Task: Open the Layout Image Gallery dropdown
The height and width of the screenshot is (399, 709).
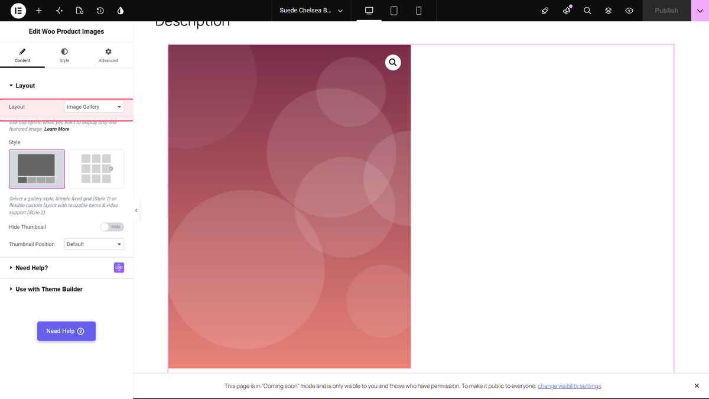Action: click(94, 107)
